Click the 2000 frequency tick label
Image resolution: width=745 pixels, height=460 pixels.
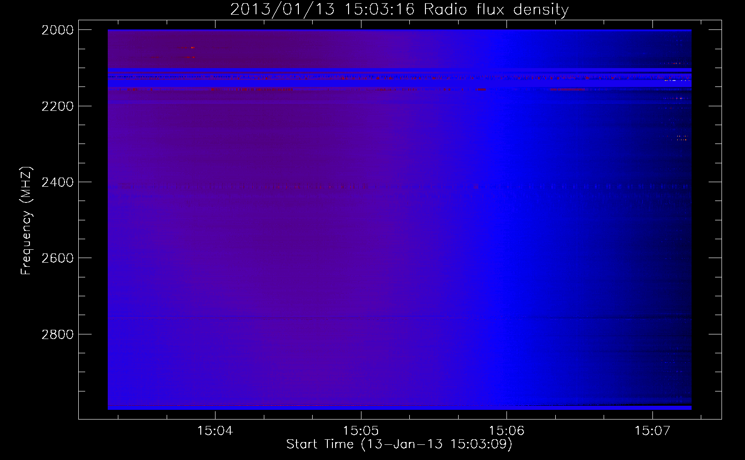(x=58, y=30)
